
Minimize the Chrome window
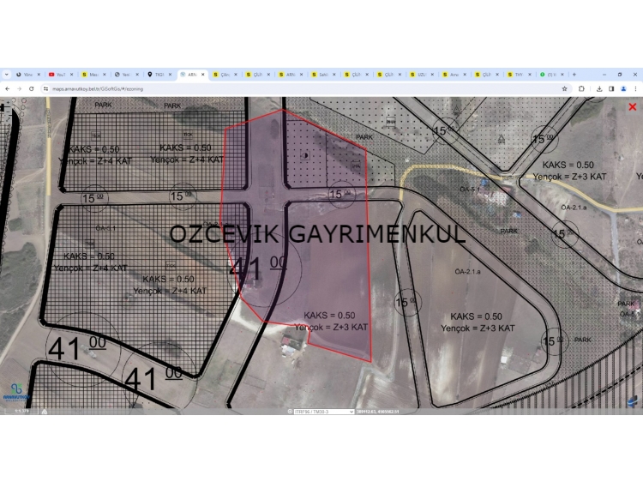[604, 75]
